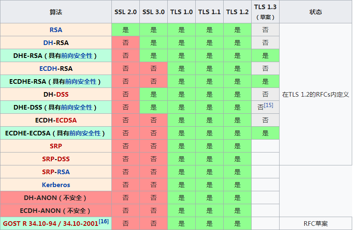Select the DH-RSA row TLS 1.3 否 cell
This screenshot has width=353, height=230.
(265, 43)
